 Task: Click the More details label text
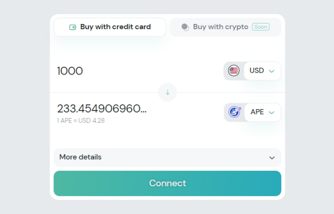80,157
